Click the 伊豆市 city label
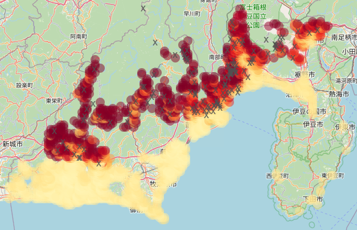The height and width of the screenshot is (230, 357). (x=313, y=124)
